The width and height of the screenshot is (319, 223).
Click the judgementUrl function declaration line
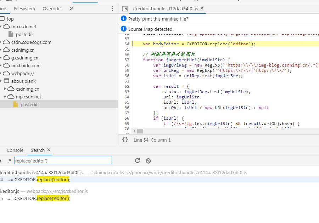[x=186, y=60]
